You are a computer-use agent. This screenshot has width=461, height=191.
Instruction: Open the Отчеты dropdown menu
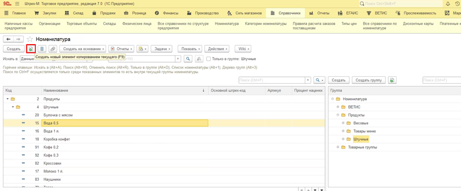pos(124,48)
